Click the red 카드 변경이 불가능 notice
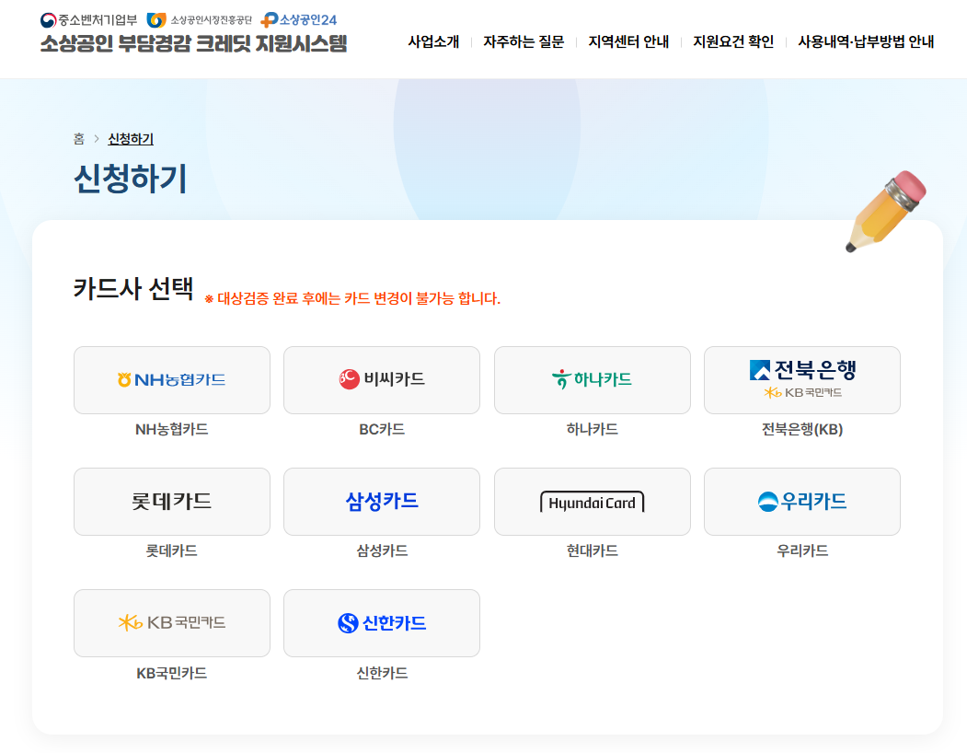The width and height of the screenshot is (967, 753). 352,299
